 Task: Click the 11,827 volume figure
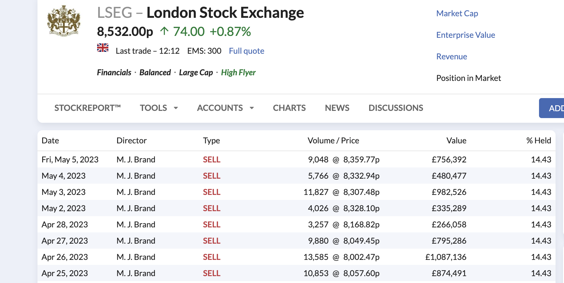(316, 192)
